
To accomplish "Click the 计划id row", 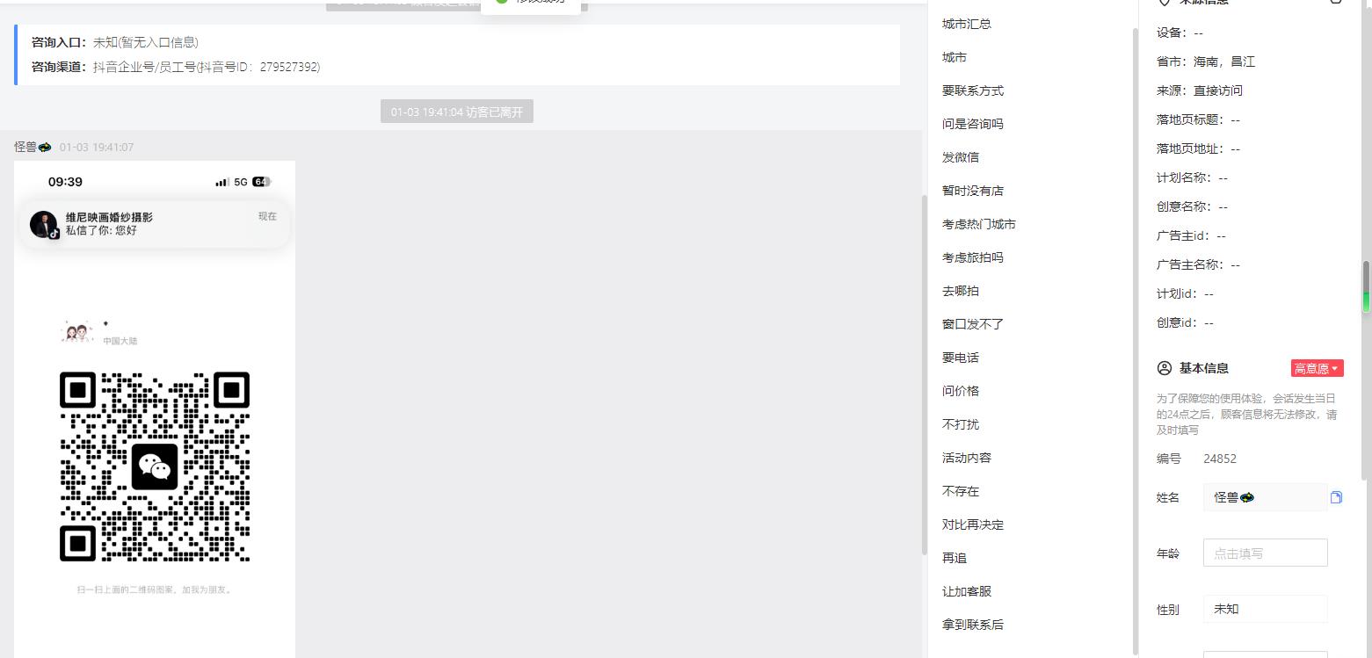I will 1185,293.
